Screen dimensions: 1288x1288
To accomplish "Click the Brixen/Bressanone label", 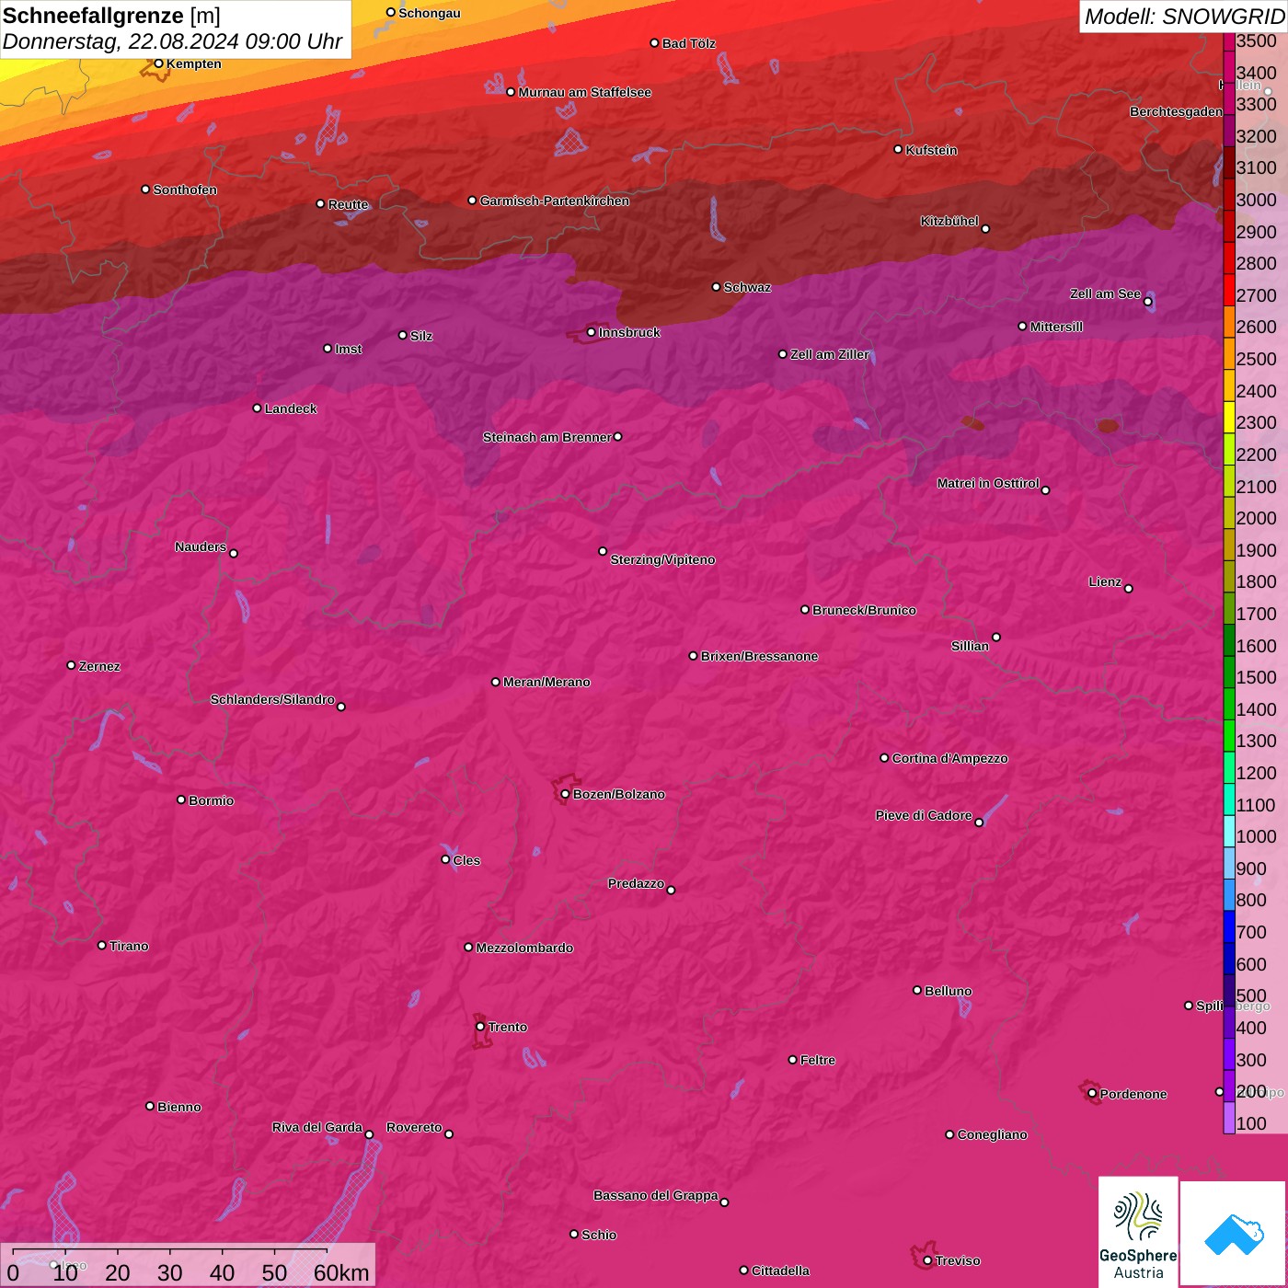I will point(760,656).
